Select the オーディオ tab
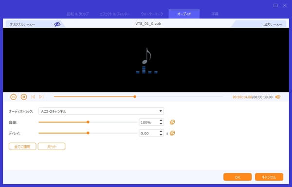 coord(184,14)
